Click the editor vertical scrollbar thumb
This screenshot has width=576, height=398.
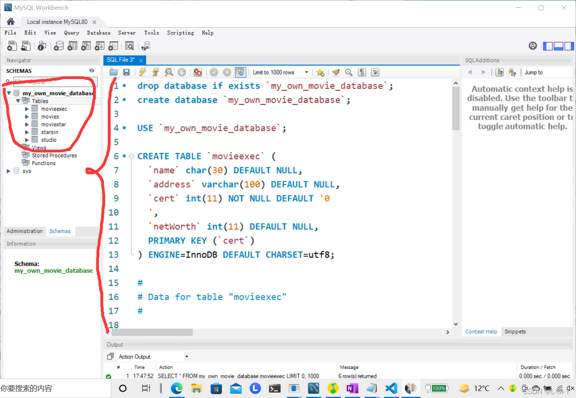(x=456, y=108)
